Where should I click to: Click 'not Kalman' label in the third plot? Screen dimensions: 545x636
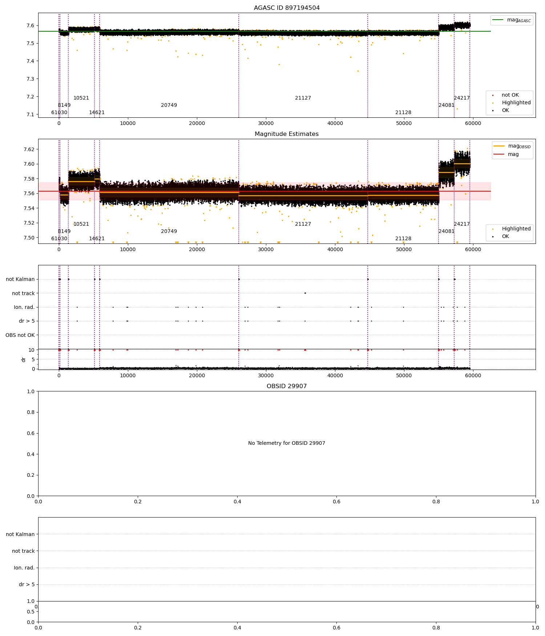(20, 279)
